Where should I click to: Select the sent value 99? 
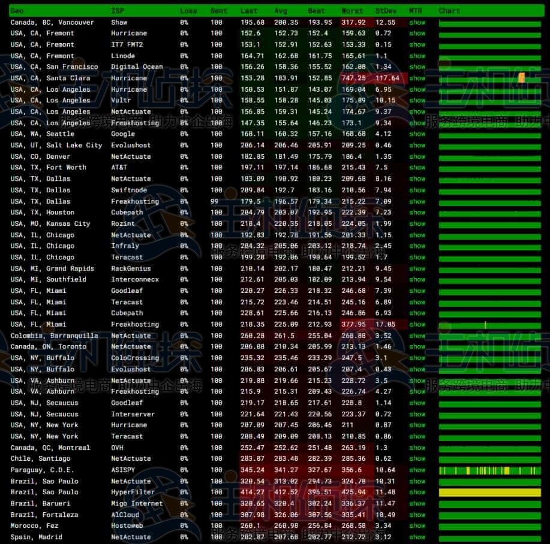click(x=214, y=201)
